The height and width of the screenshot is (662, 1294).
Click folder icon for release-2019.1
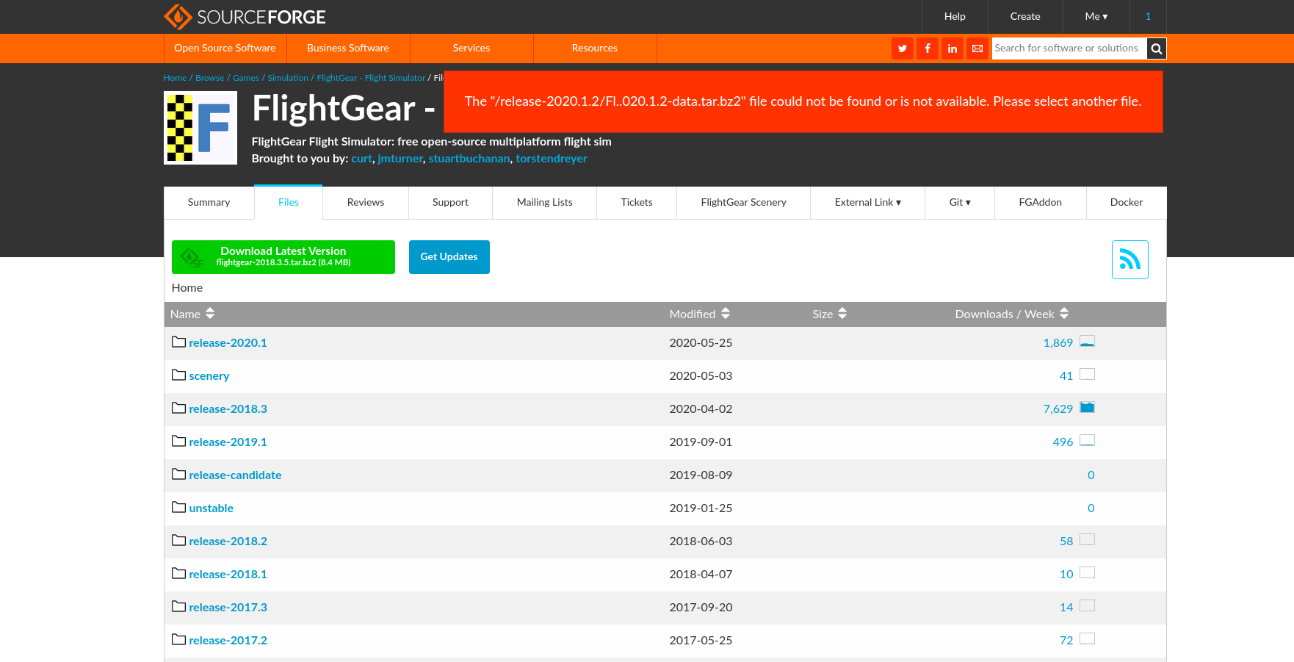tap(178, 441)
